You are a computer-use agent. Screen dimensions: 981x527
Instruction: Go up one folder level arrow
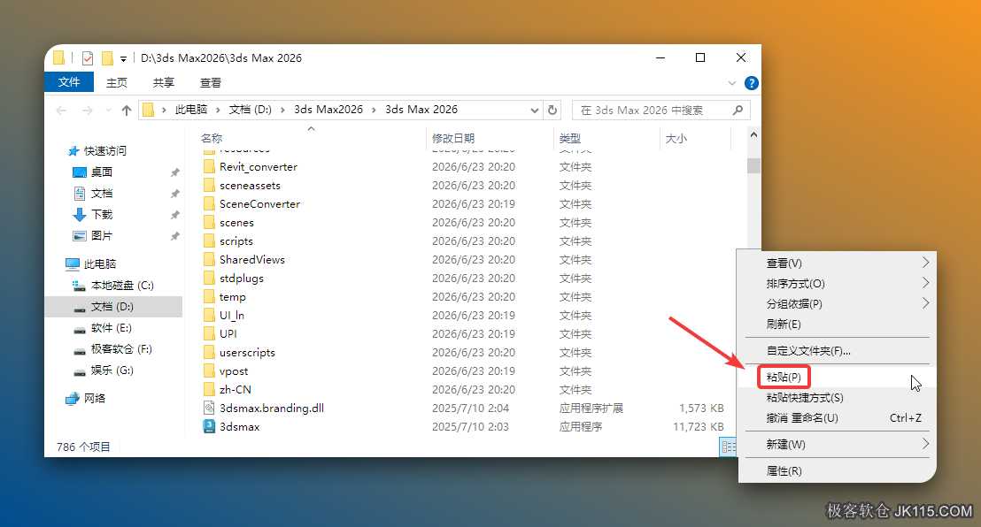coord(127,110)
